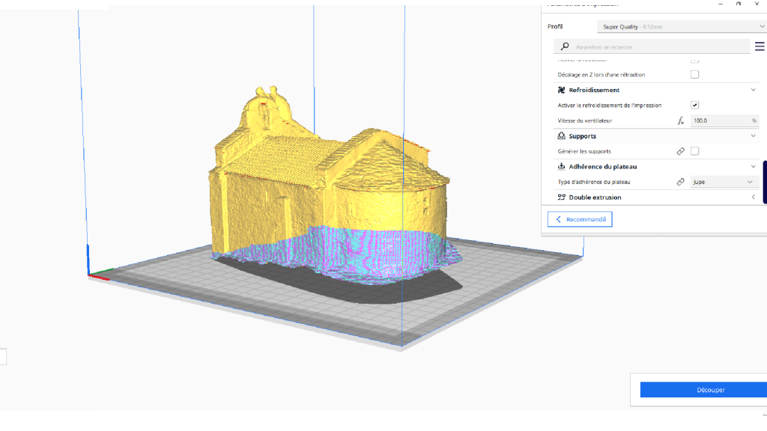Click the Supports section icon

click(562, 136)
